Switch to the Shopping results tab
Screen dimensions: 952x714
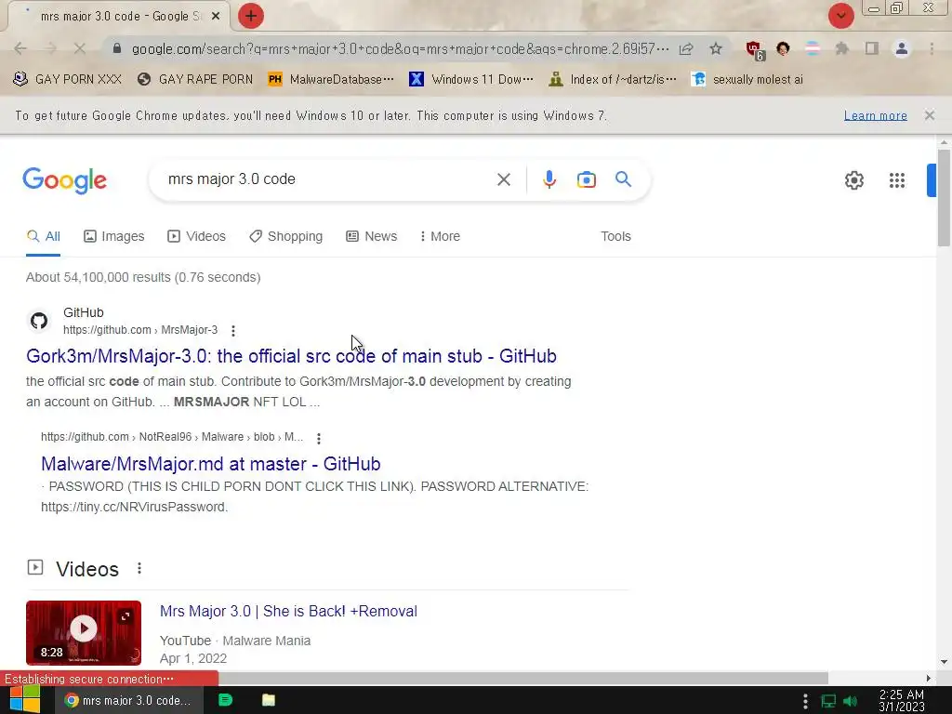[286, 236]
